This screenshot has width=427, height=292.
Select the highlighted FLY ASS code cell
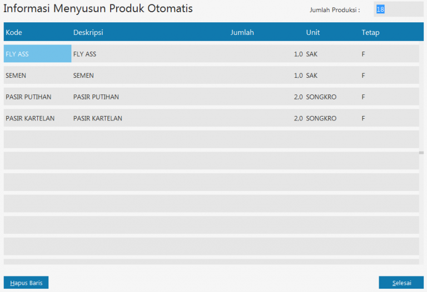pyautogui.click(x=37, y=54)
